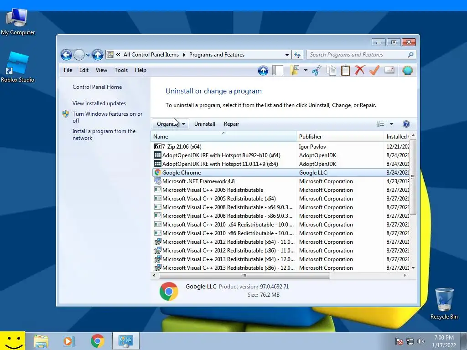Viewport: 467px width, 350px height.
Task: Click the Chrome icon in Google Chrome row
Action: coord(157,173)
